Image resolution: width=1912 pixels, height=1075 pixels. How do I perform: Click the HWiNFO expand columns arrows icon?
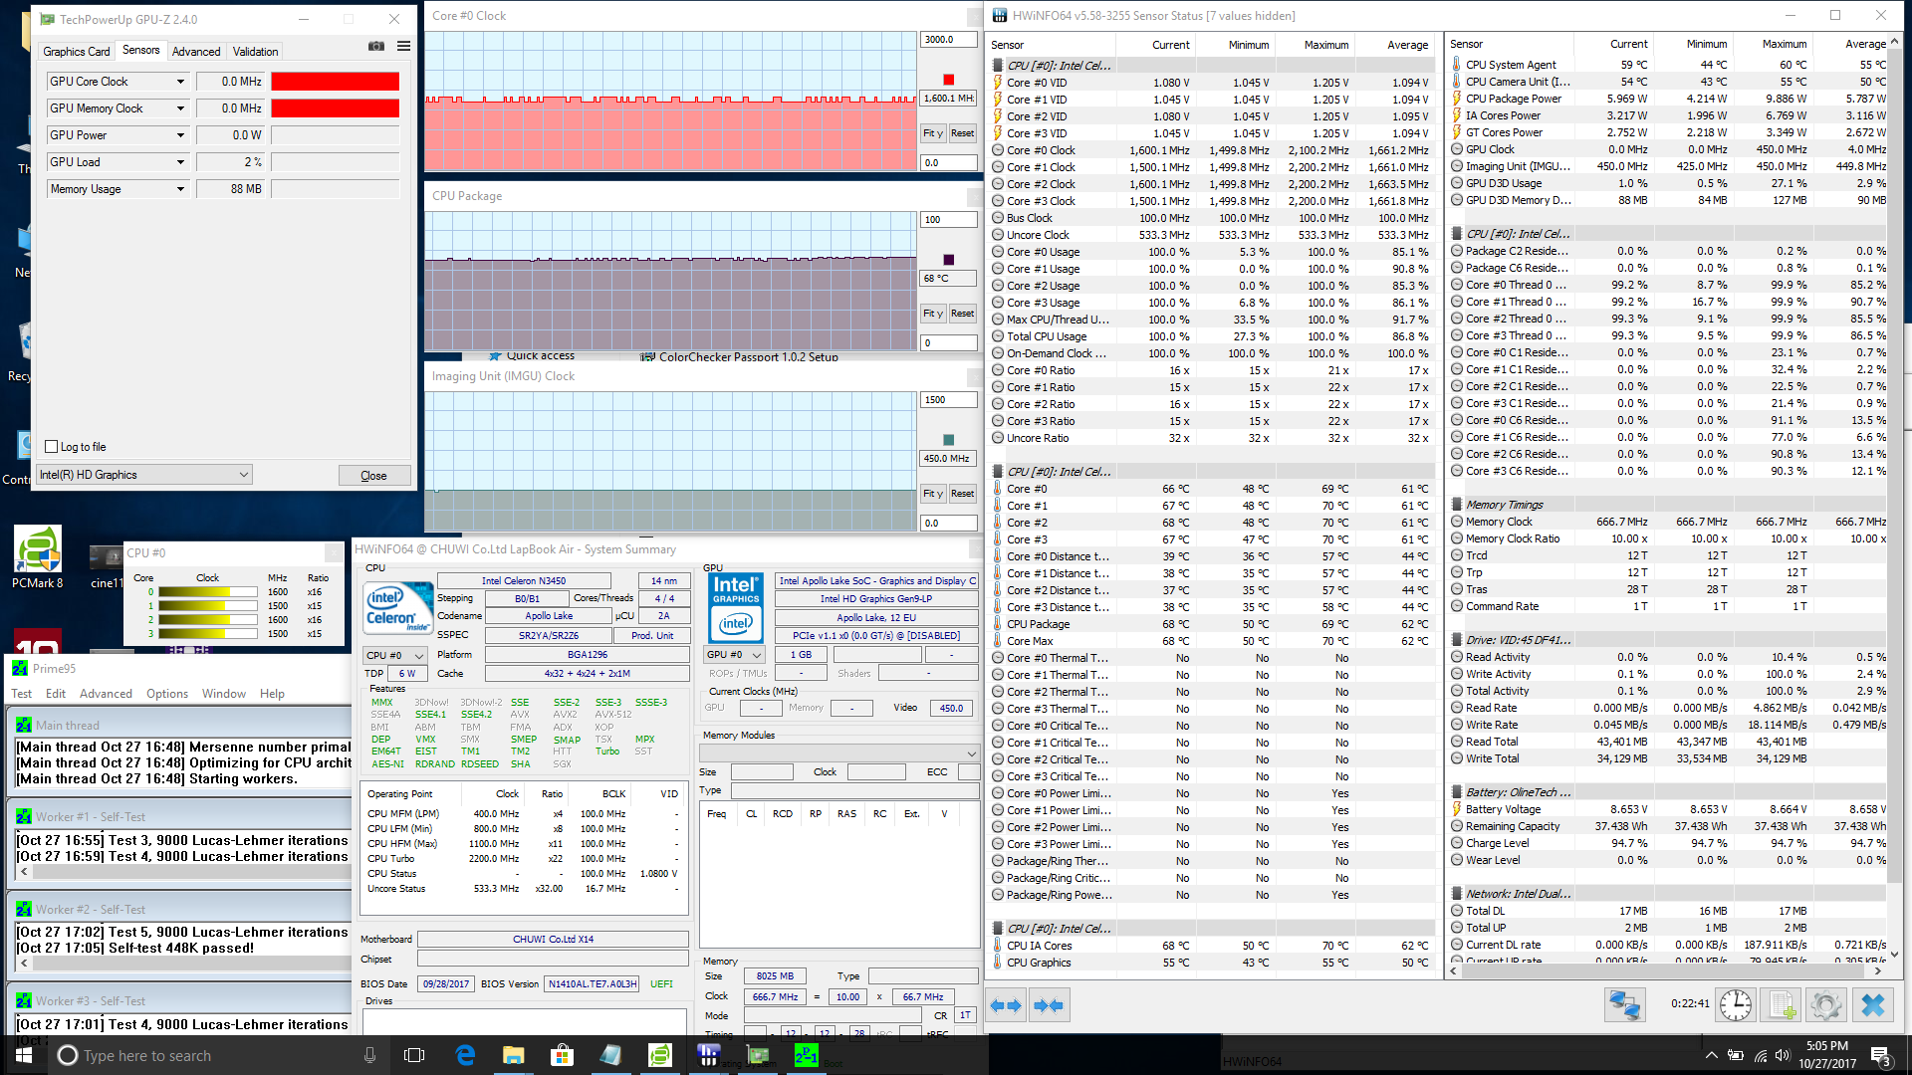coord(1006,1005)
